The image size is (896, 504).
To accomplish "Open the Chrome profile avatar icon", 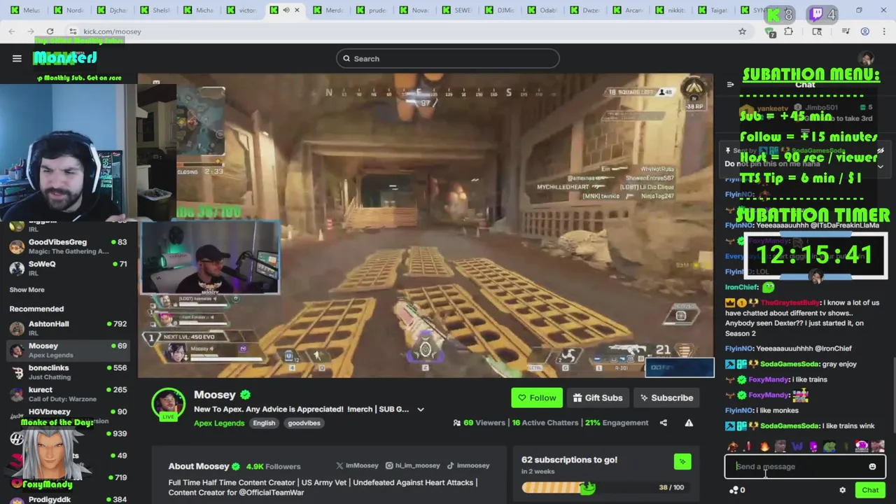I will pyautogui.click(x=865, y=31).
